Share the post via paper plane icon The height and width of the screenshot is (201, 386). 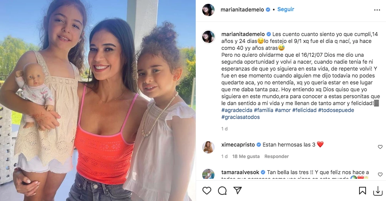pyautogui.click(x=238, y=190)
